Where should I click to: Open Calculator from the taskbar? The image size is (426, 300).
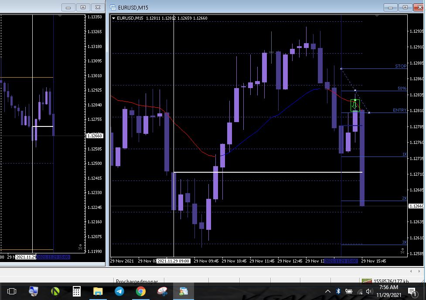77,291
